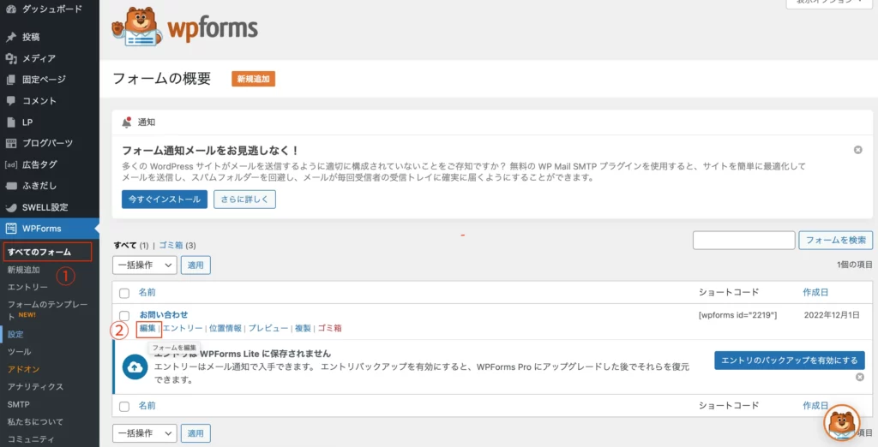Open 設定 in WPForms submenu
This screenshot has width=878, height=447.
pyautogui.click(x=15, y=335)
